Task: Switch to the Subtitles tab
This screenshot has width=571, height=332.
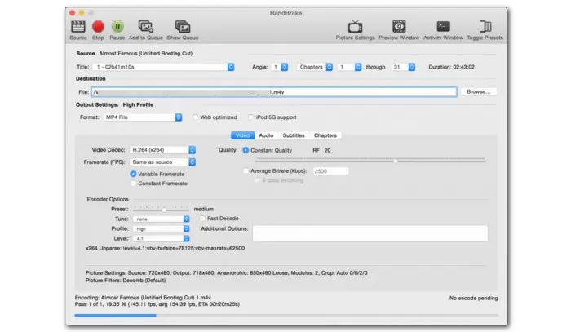Action: tap(294, 135)
